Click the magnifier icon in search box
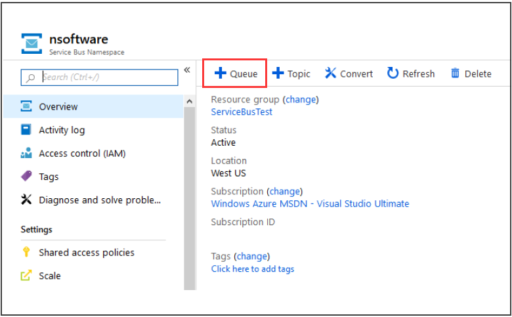This screenshot has height=317, width=512. click(x=31, y=77)
